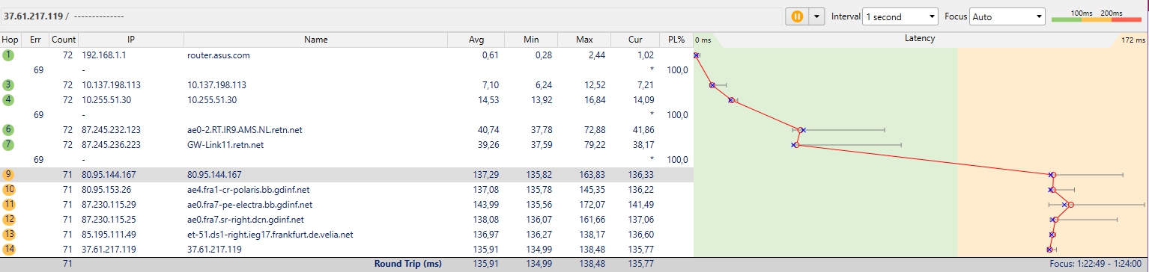
Task: Open the arrow next to pause button
Action: coord(816,16)
